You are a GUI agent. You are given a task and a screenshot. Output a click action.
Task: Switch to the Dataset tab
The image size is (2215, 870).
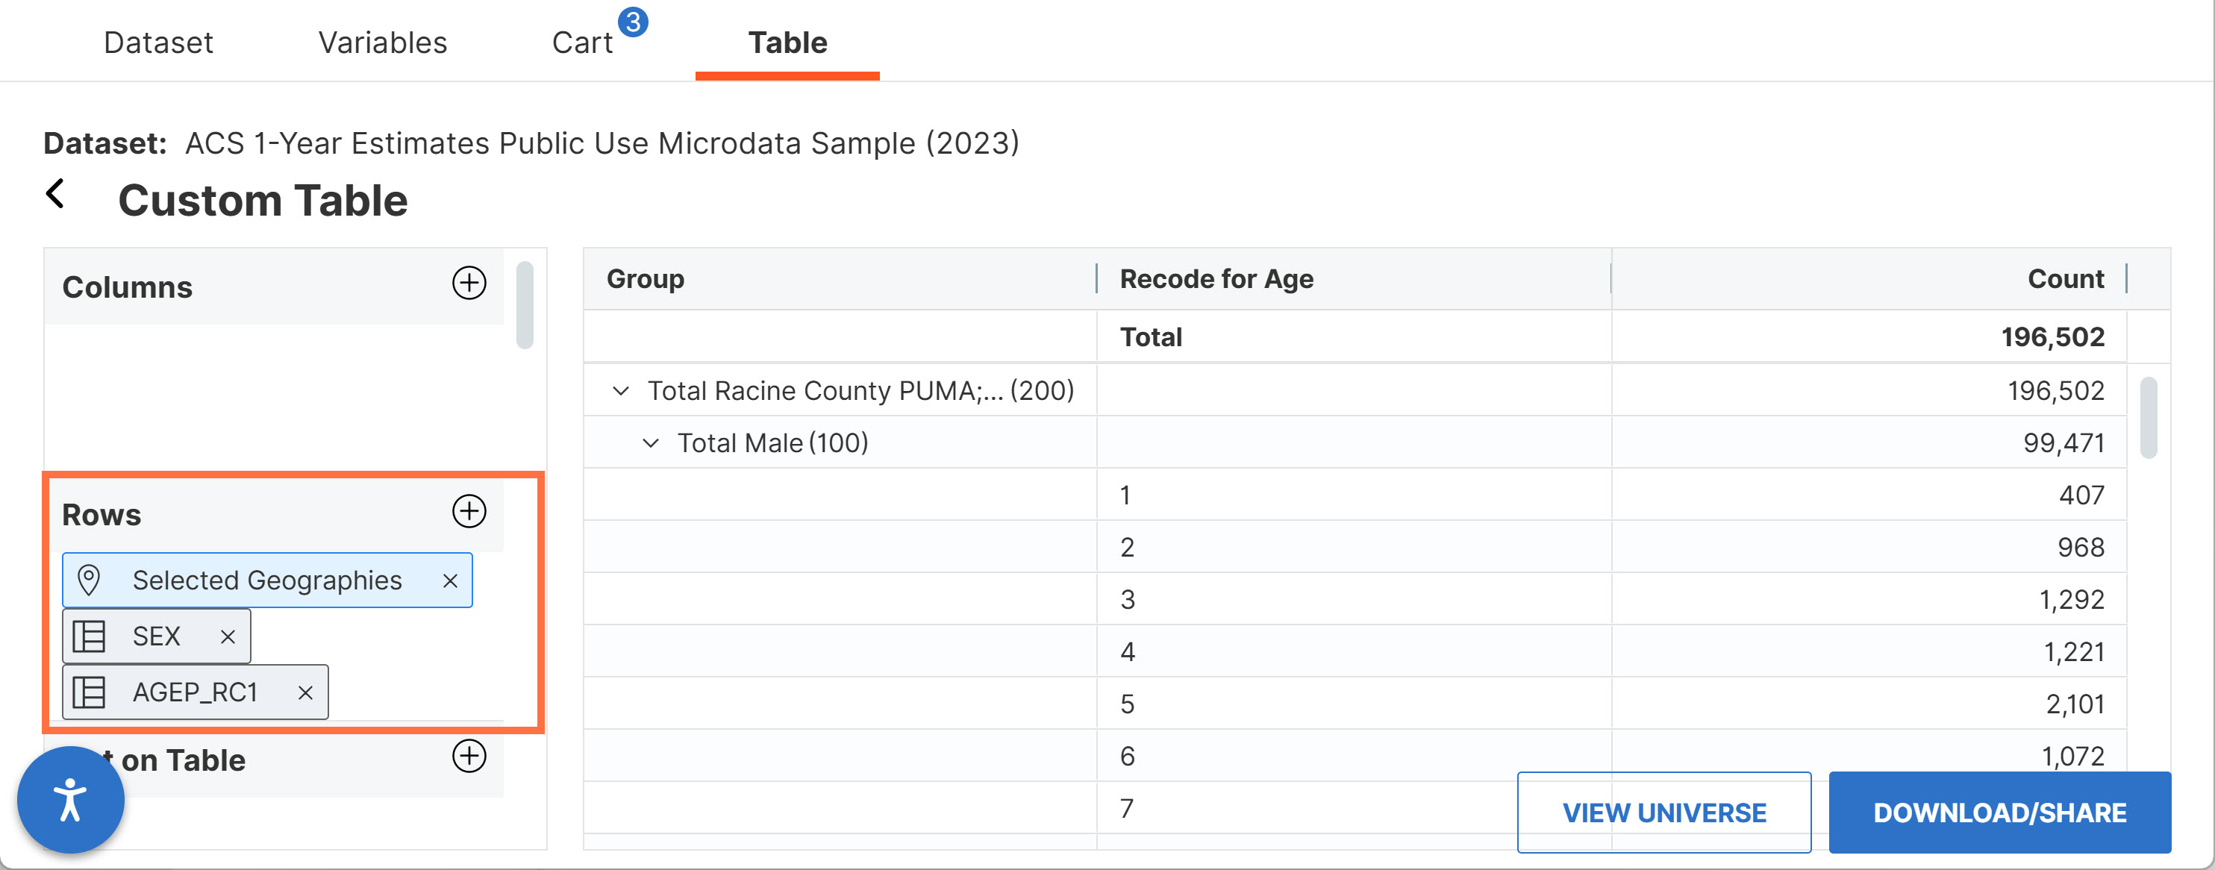158,42
